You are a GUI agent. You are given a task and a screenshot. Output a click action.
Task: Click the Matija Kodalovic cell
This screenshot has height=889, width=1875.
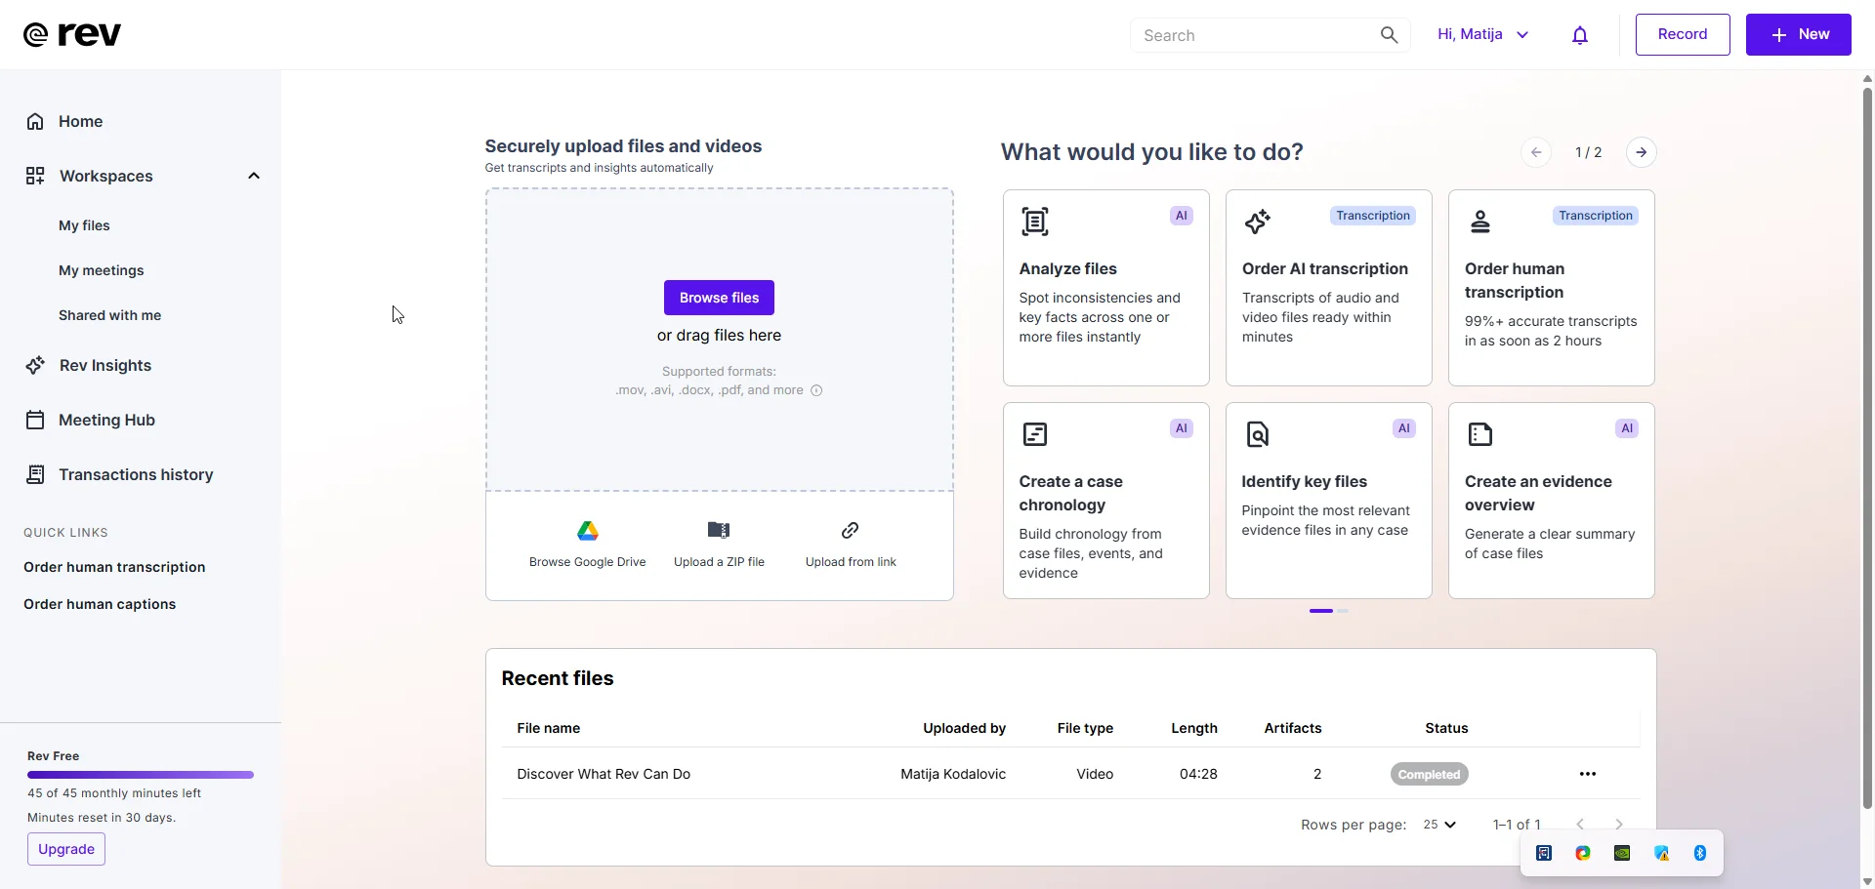[x=953, y=774]
